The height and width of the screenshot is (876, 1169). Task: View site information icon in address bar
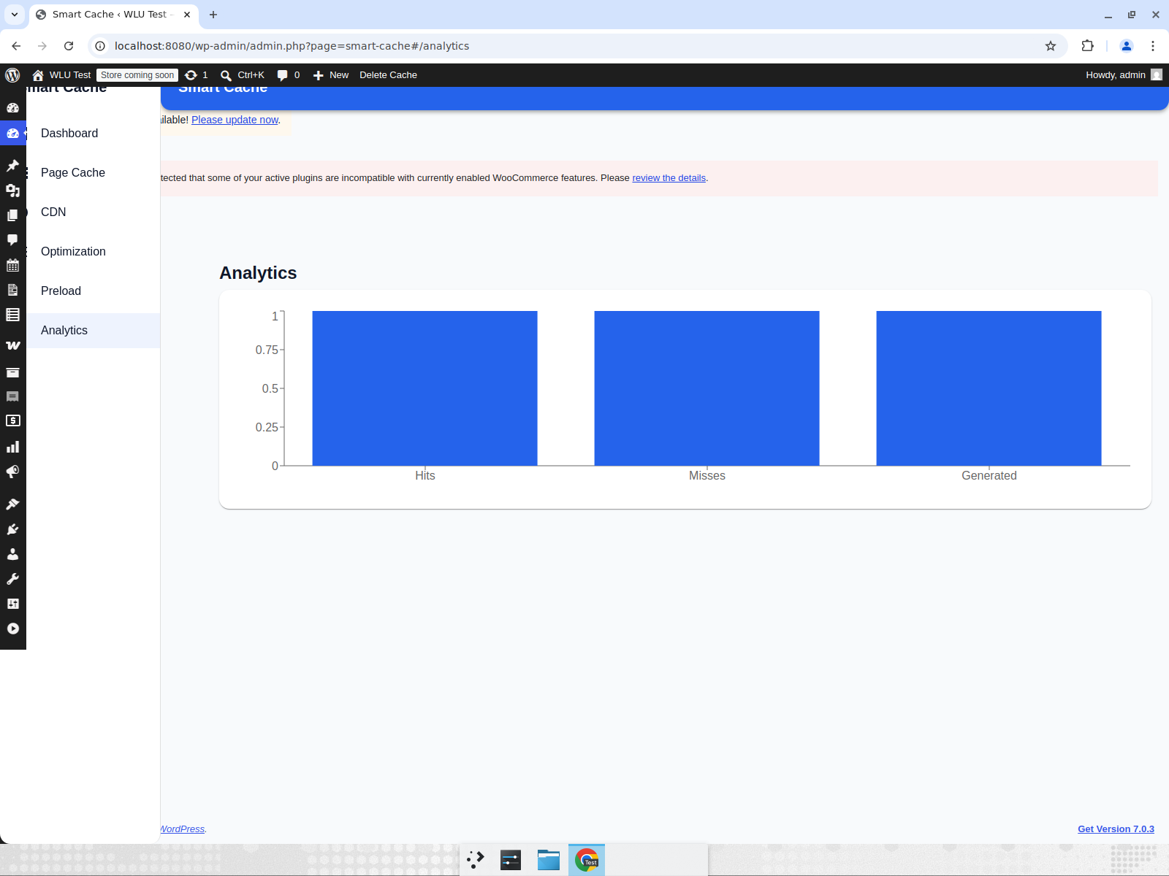[x=100, y=46]
